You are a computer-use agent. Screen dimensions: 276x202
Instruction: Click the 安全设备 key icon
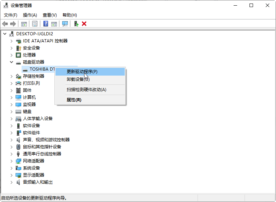(18, 48)
